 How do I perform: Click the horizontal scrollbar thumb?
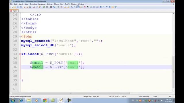pos(71,93)
